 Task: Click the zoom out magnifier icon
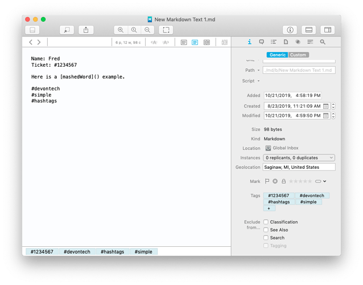(x=147, y=30)
